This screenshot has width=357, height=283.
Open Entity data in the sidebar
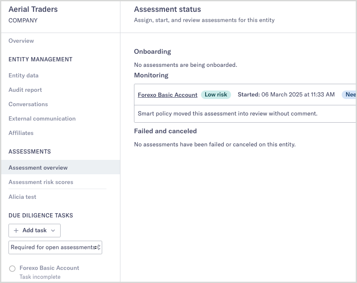(23, 75)
